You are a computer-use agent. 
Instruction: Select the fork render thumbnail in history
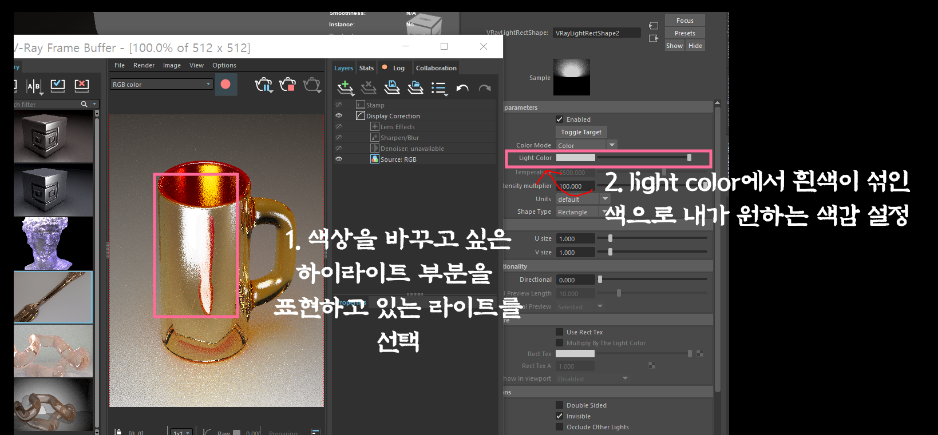(x=53, y=297)
